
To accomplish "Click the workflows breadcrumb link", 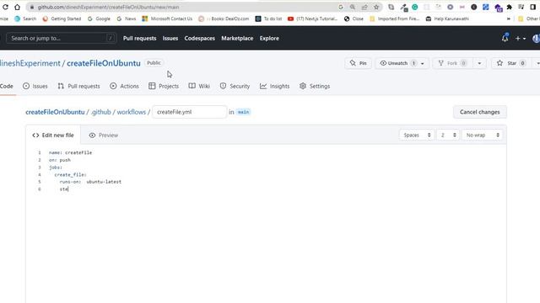I will click(132, 112).
